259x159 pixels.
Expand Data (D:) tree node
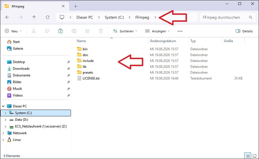coord(5,120)
